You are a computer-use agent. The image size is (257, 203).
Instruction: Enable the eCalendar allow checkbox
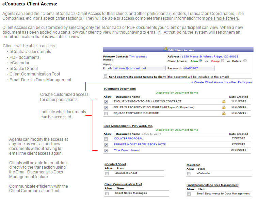click(189, 173)
